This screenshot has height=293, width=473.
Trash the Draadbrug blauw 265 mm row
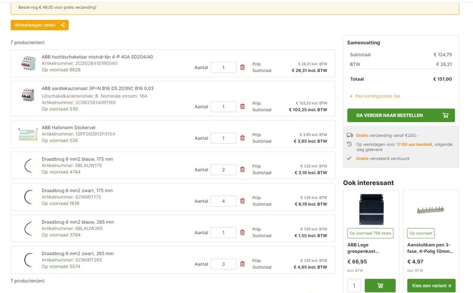(x=242, y=232)
